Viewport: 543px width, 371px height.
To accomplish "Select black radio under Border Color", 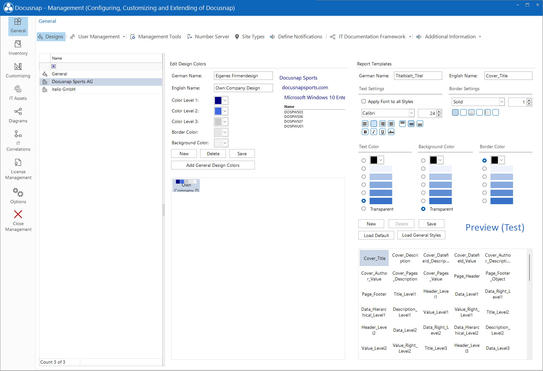I will 485,160.
